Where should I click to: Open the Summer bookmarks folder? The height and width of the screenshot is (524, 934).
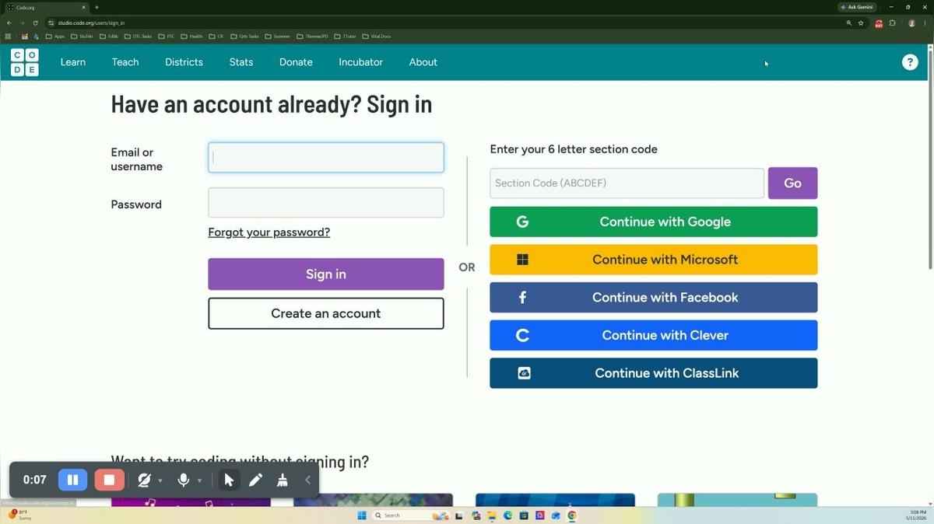(x=278, y=36)
